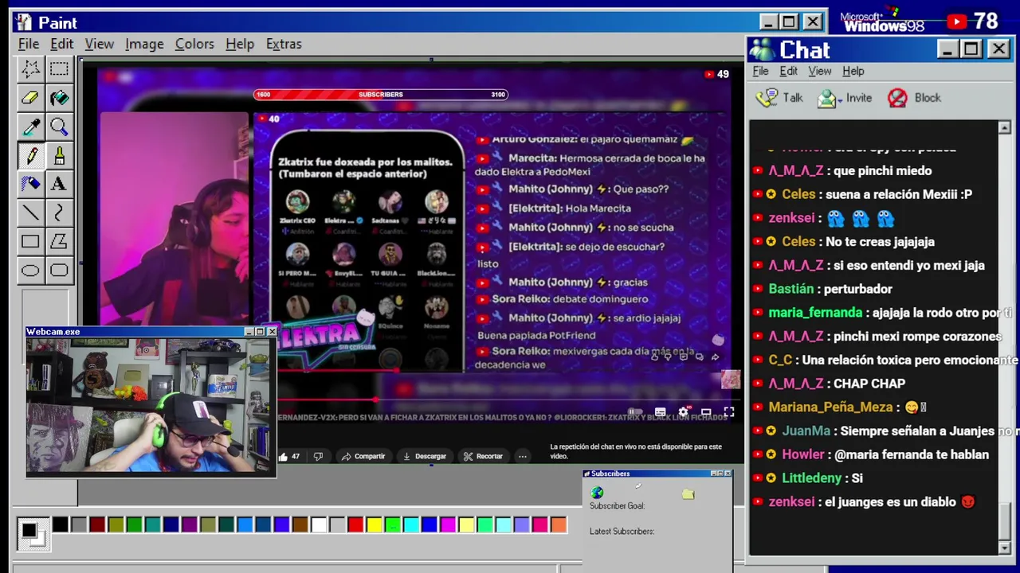Pick the red palette swatch
The image size is (1020, 573).
click(x=355, y=524)
